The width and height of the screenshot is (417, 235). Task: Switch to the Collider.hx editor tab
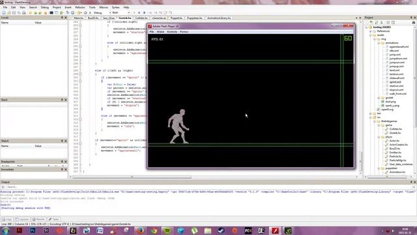click(x=141, y=18)
